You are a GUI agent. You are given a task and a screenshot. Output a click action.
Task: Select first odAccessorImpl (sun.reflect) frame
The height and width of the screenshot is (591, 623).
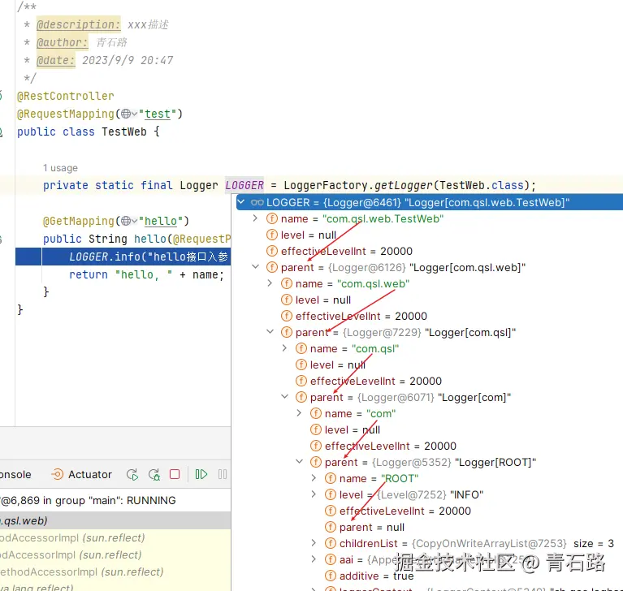[x=115, y=537]
